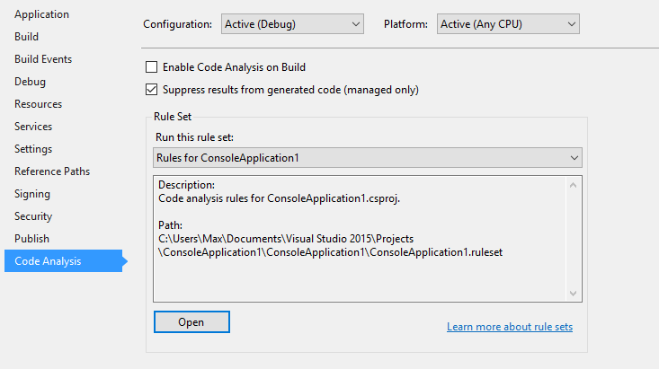Expand the Configuration dropdown
The height and width of the screenshot is (369, 659).
coord(292,24)
